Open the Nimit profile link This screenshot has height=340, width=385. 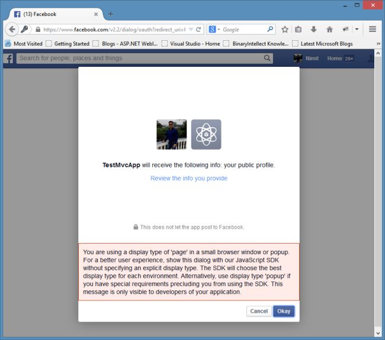(312, 59)
